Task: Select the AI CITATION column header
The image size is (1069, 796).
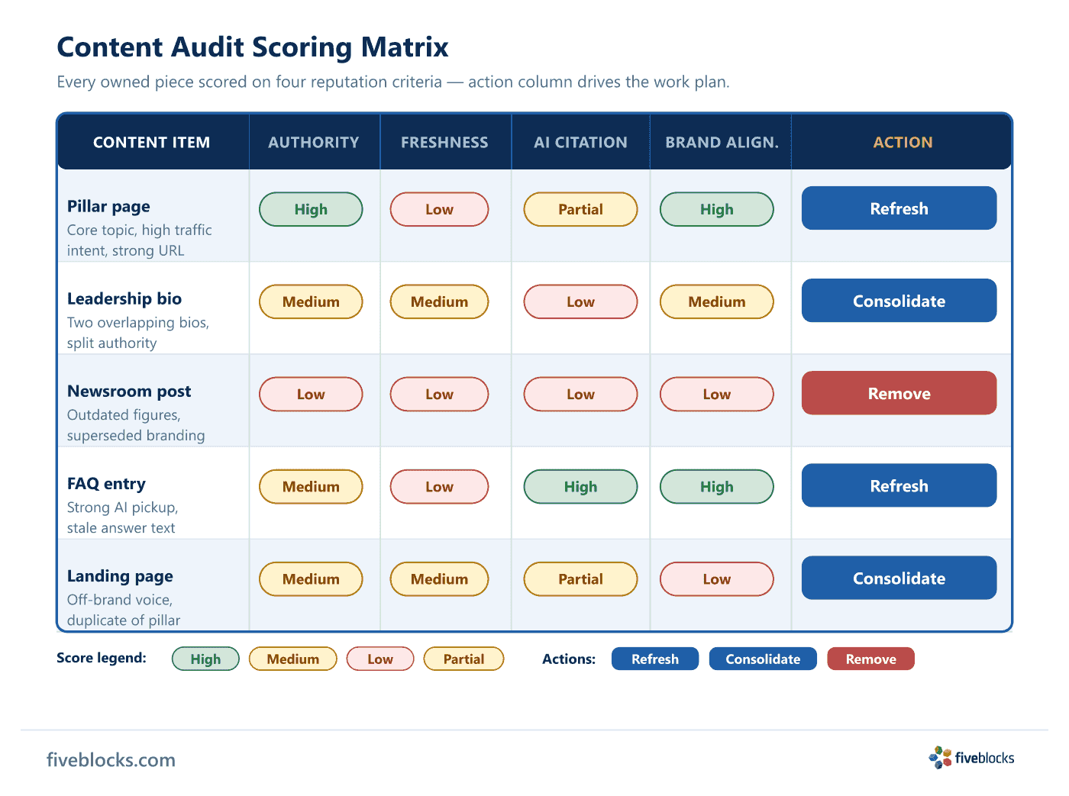Action: 580,142
